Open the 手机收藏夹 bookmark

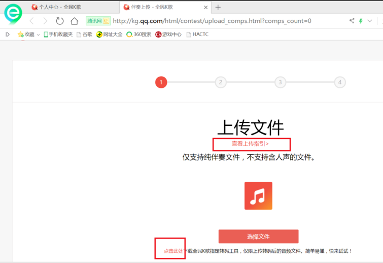(x=58, y=35)
